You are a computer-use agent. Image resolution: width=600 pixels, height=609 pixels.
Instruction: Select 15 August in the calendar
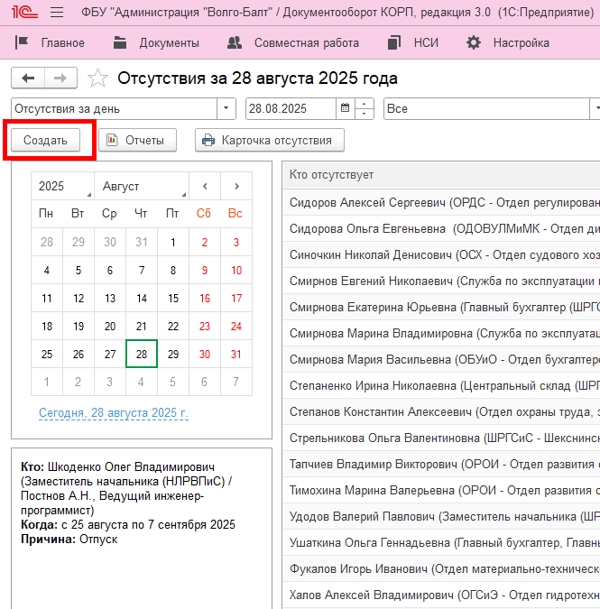coord(173,298)
